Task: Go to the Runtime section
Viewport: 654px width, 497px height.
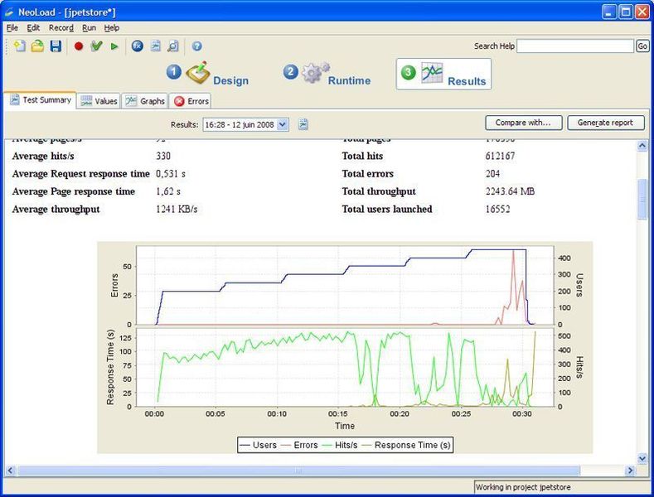Action: (327, 74)
